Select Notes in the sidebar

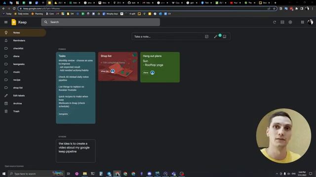click(x=23, y=32)
